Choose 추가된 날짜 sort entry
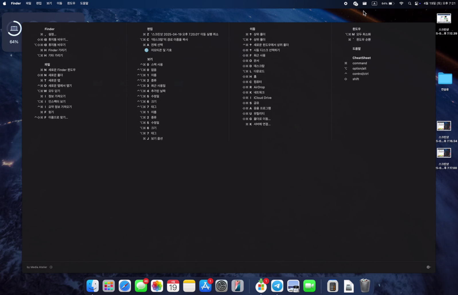 click(x=158, y=91)
